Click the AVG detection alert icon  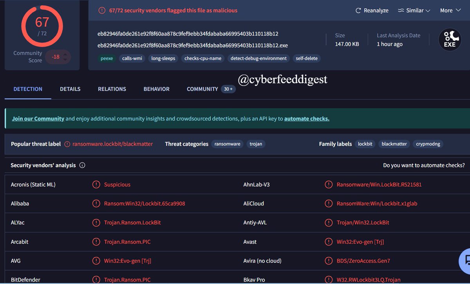(96, 260)
